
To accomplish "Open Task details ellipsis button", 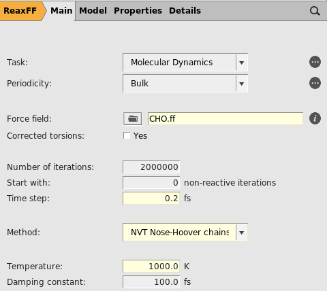I will (x=315, y=62).
